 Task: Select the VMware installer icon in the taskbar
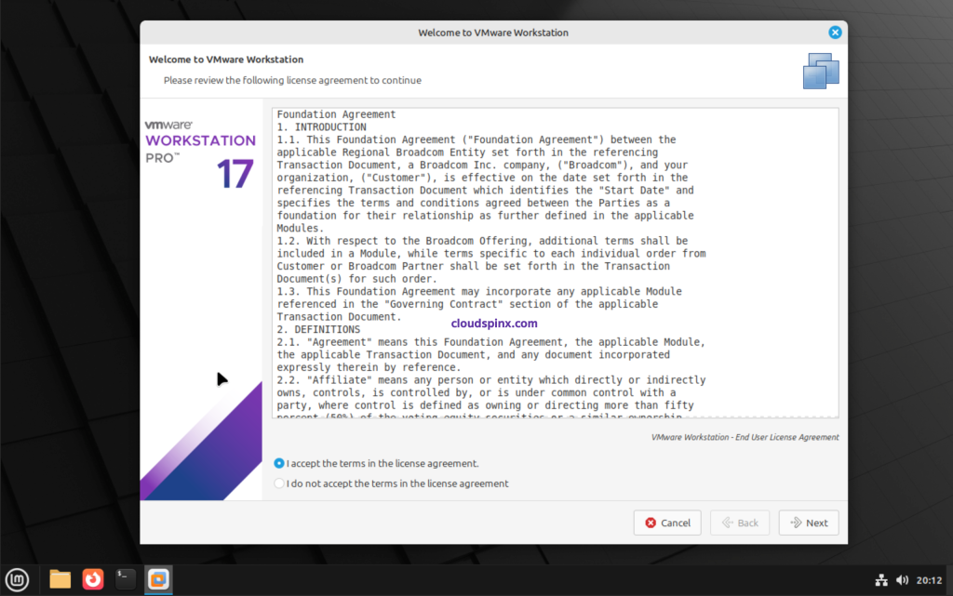click(158, 578)
